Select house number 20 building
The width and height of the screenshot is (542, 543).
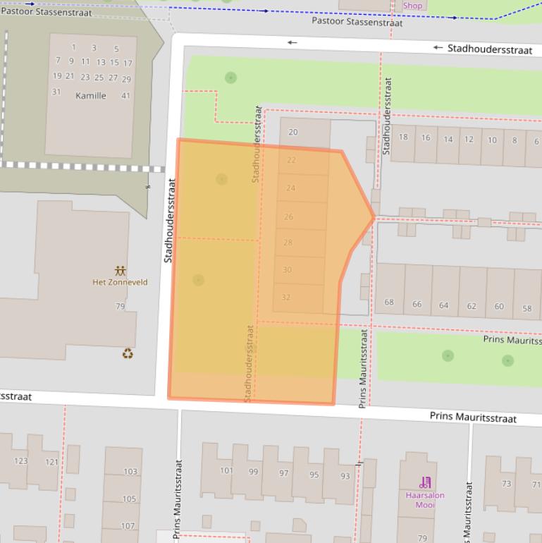[293, 132]
